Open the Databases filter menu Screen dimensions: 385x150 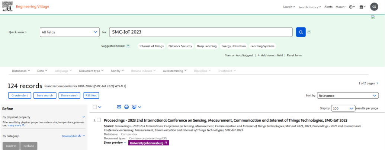pyautogui.click(x=21, y=71)
